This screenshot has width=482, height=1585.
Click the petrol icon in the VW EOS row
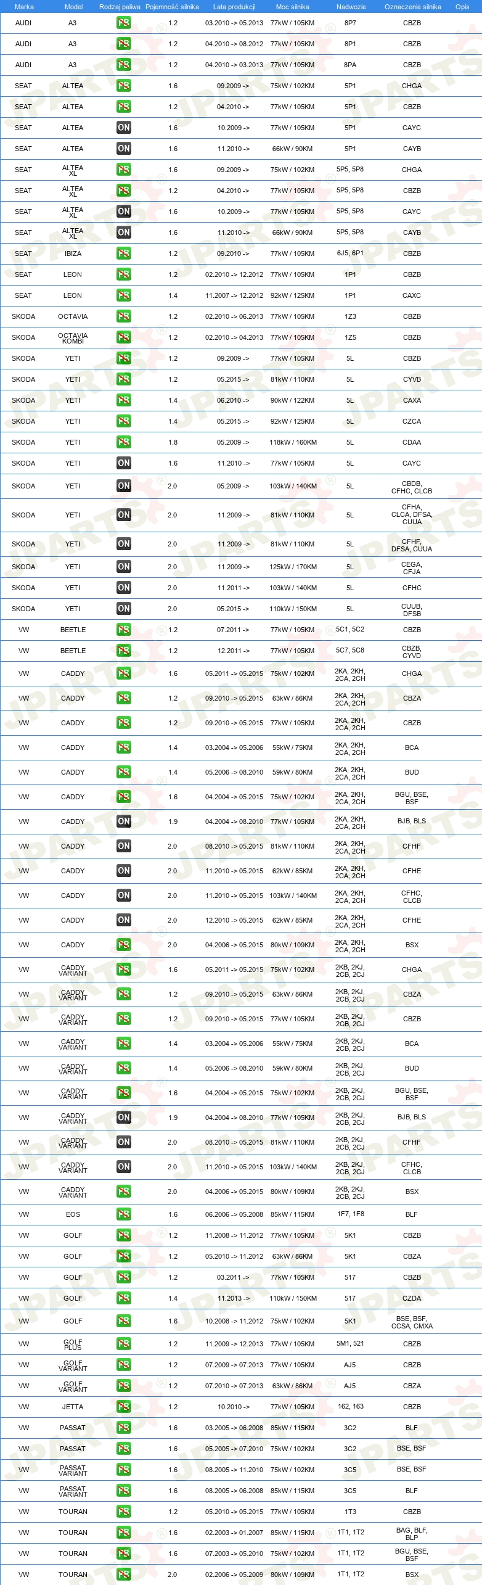click(124, 1214)
